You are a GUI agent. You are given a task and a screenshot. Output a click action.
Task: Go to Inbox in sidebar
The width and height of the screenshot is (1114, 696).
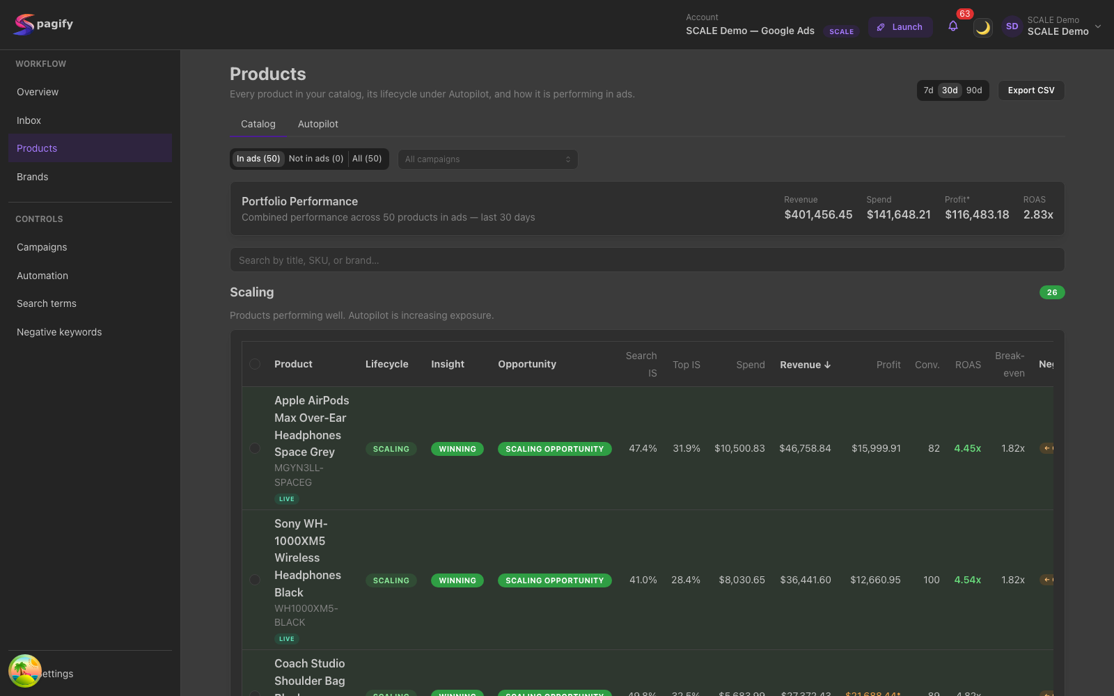(90, 120)
